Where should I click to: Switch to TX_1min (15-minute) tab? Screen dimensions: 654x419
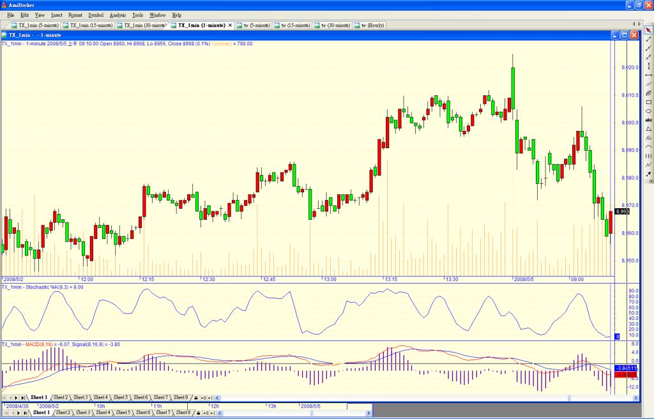tap(87, 26)
